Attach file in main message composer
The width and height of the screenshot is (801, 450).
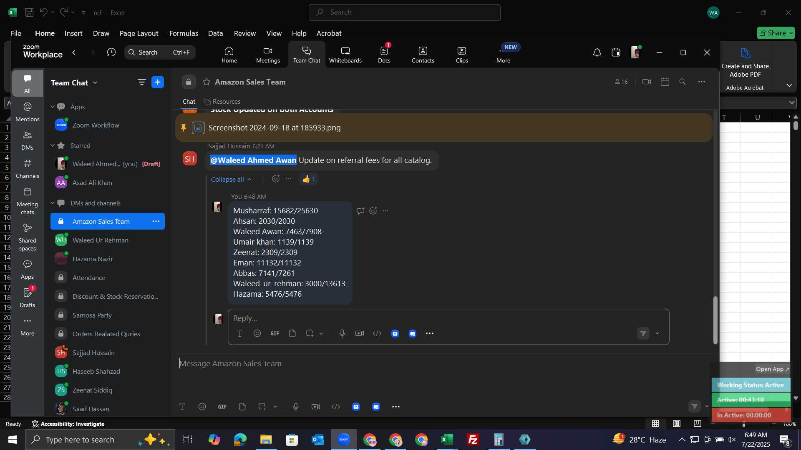pos(242,407)
